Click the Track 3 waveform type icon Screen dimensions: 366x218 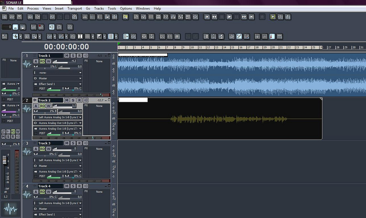(27, 152)
